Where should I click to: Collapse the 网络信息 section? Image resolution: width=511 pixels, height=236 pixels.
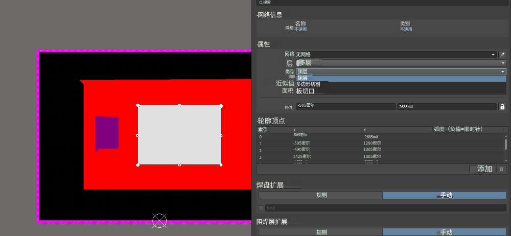[269, 15]
